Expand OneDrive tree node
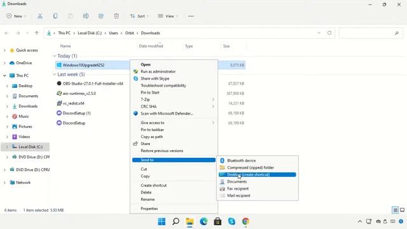Image resolution: width=407 pixels, height=229 pixels. pyautogui.click(x=4, y=63)
